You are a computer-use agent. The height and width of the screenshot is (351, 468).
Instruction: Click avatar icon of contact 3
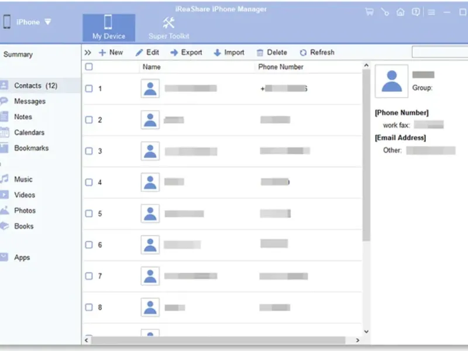(150, 151)
